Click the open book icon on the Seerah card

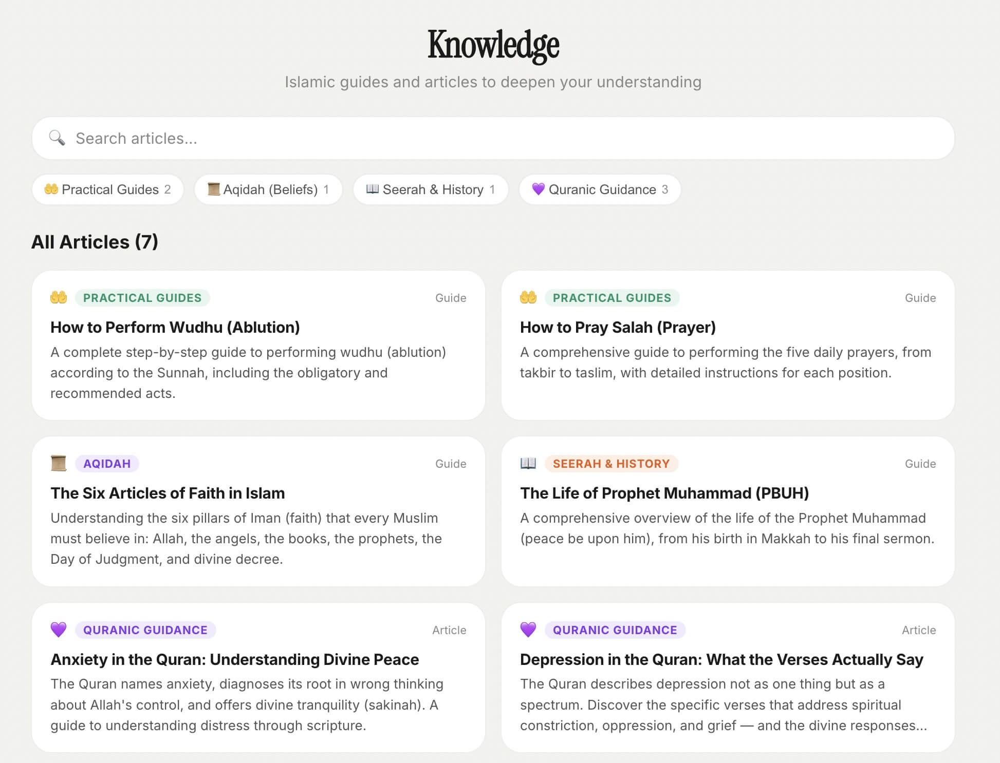point(530,463)
